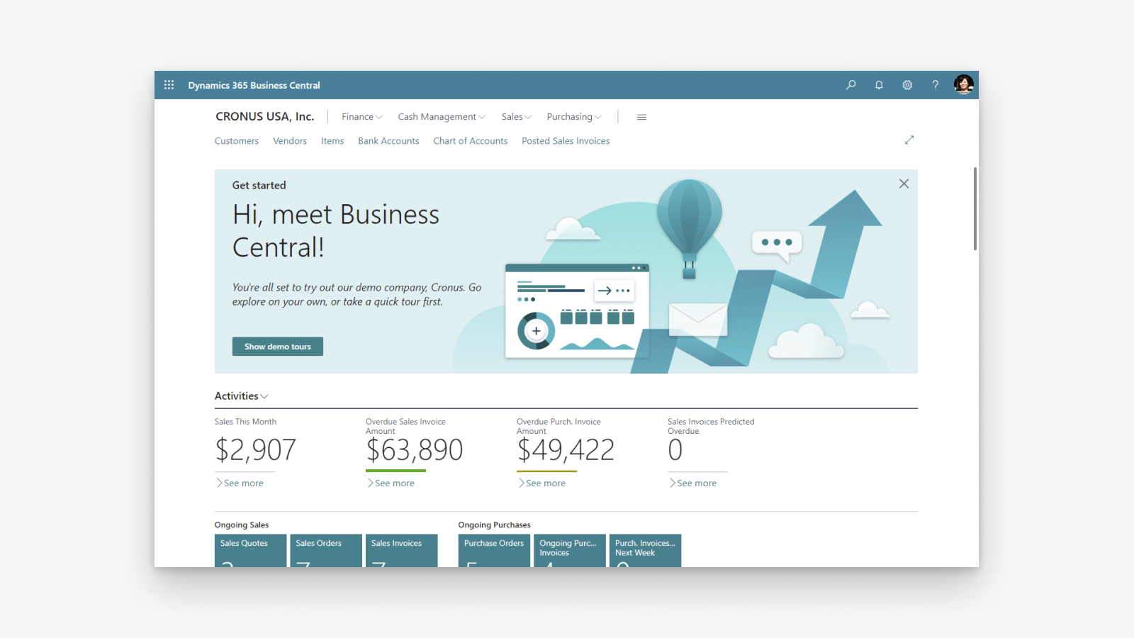The height and width of the screenshot is (638, 1134).
Task: Click See more under Sales Invoices Predicted Overdue
Action: pos(692,483)
